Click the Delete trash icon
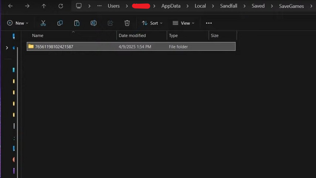The height and width of the screenshot is (178, 316). pyautogui.click(x=127, y=23)
